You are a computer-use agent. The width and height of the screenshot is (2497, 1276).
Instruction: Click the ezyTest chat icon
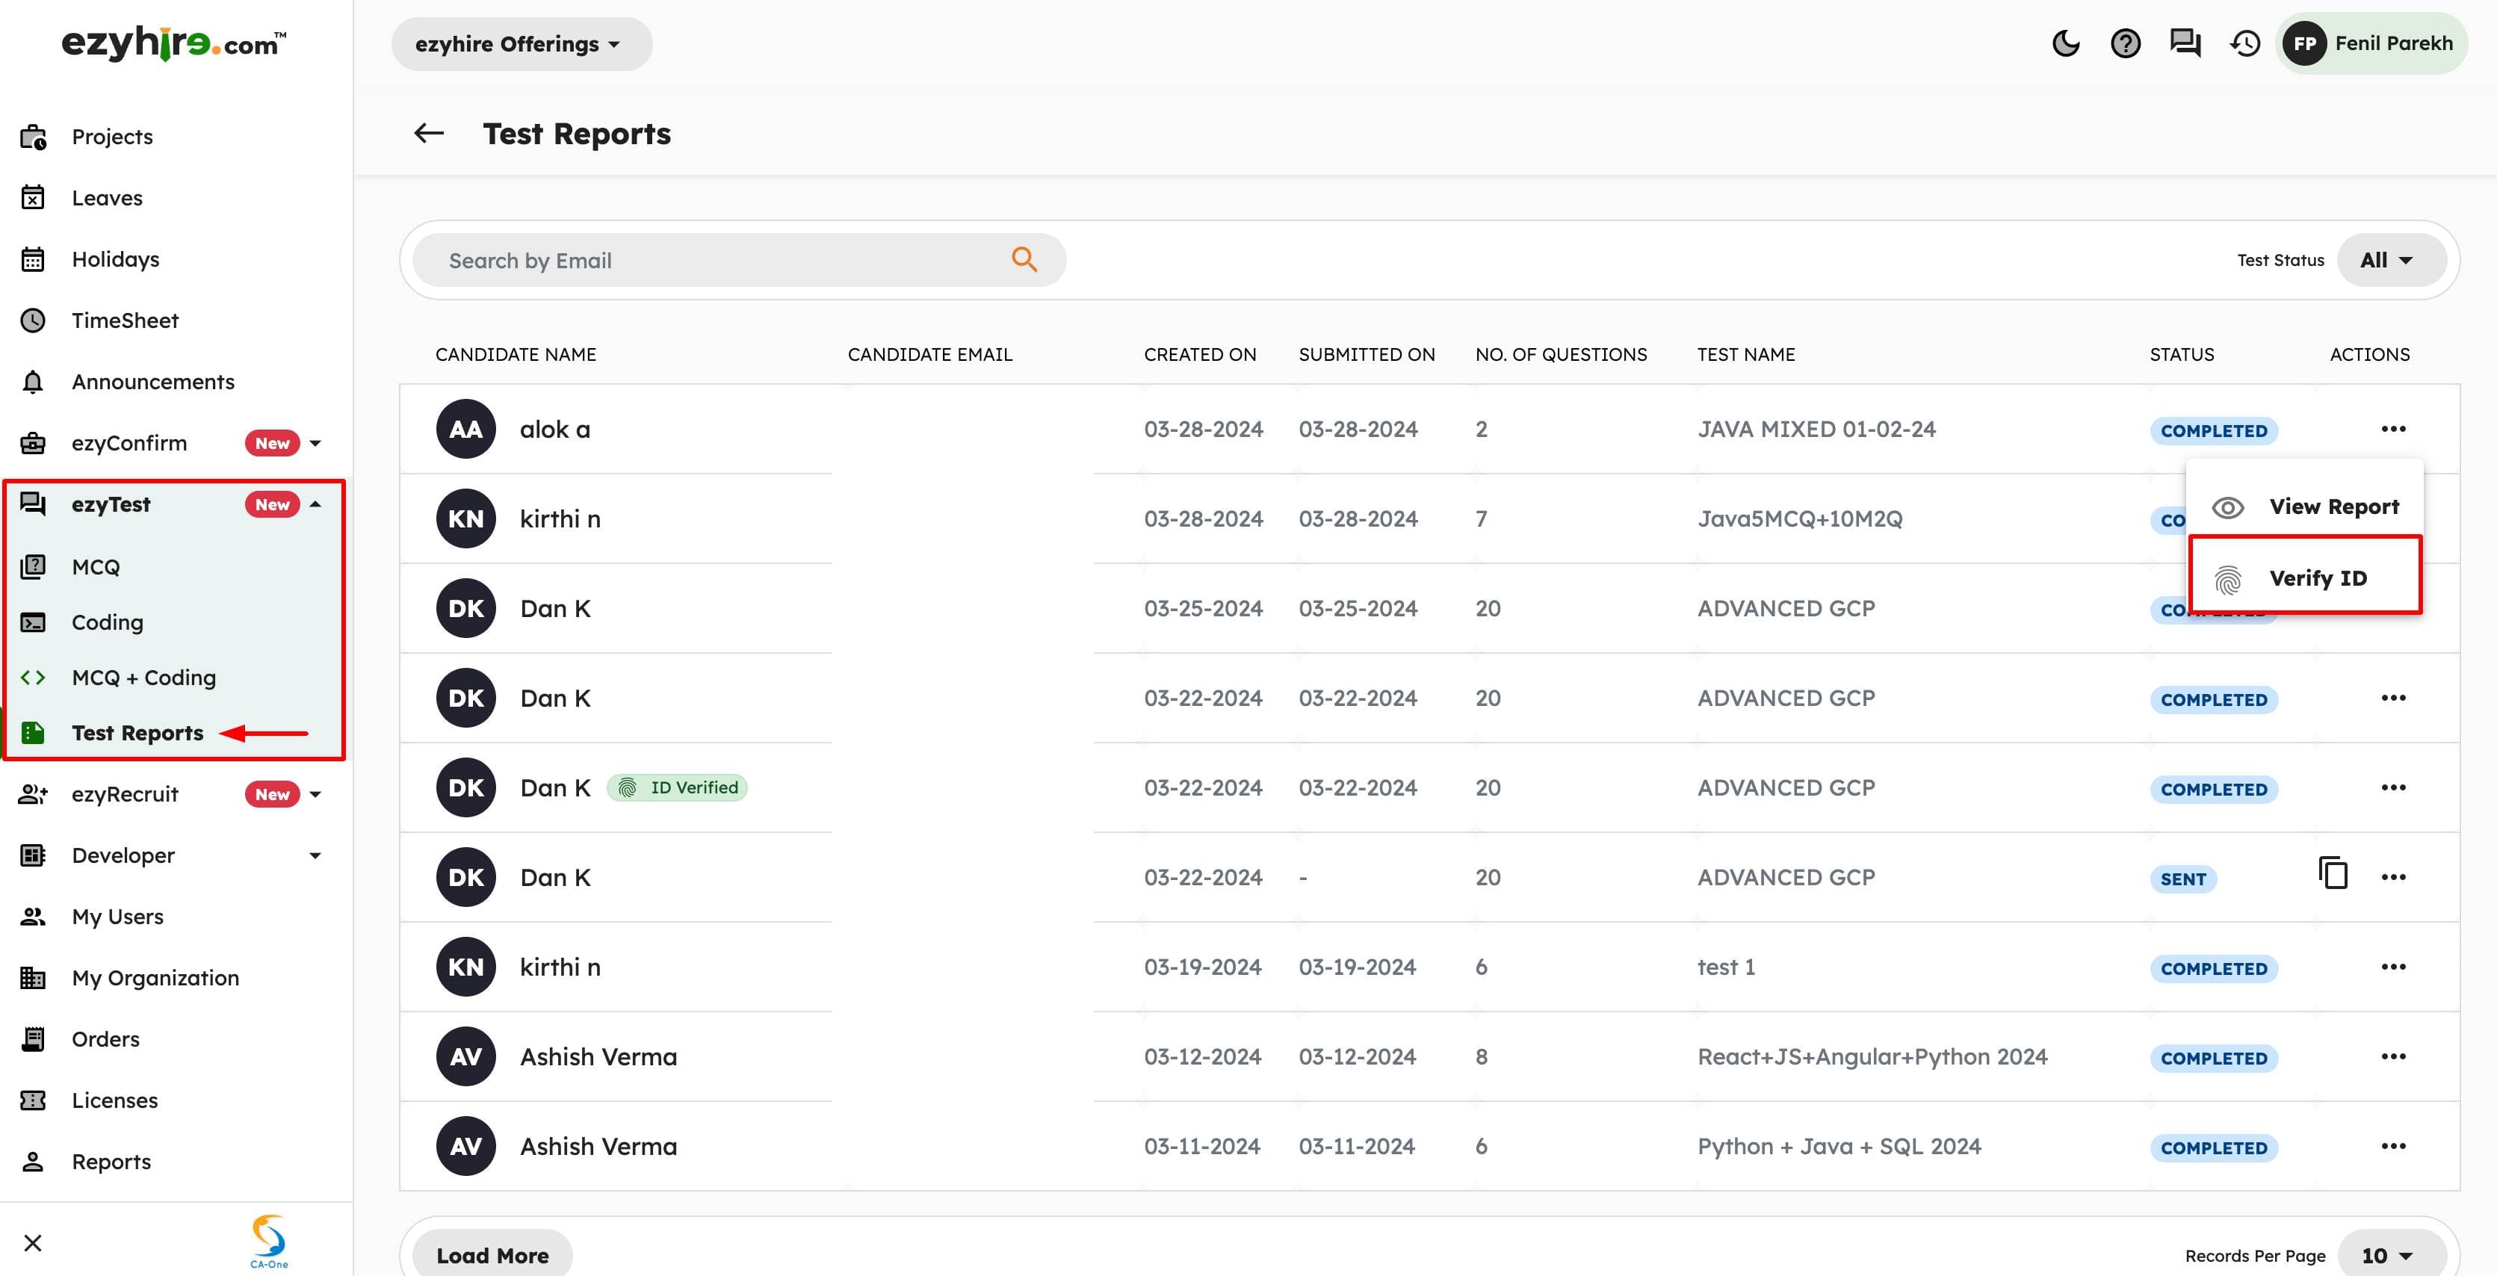tap(33, 504)
